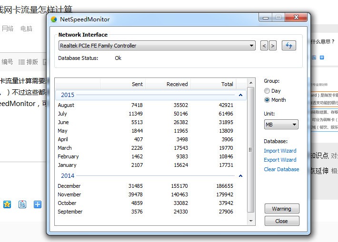Viewport: 338px width, 242px height.
Task: Click the table's vertical scrollbar thumb
Action: pos(251,150)
